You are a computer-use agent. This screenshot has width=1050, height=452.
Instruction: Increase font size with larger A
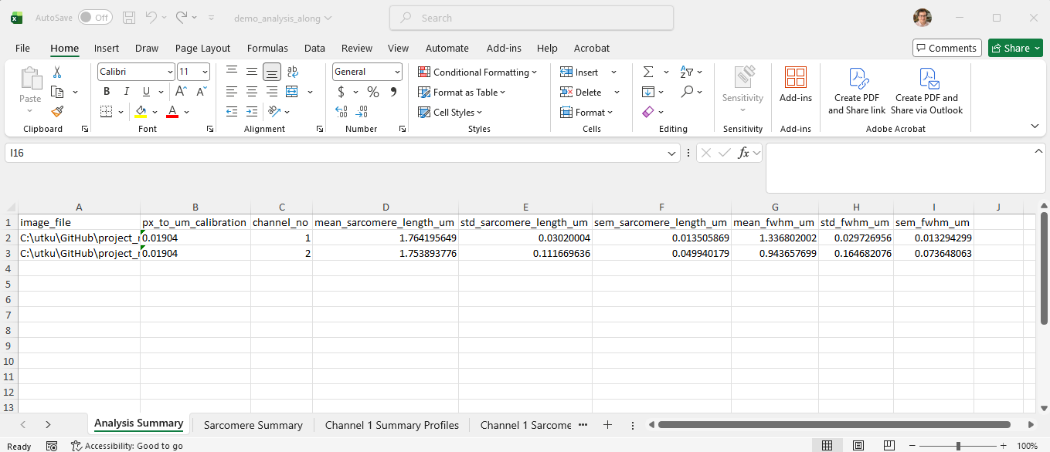[x=182, y=92]
